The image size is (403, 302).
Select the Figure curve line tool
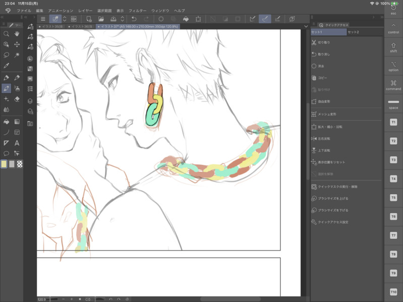[x=6, y=133]
